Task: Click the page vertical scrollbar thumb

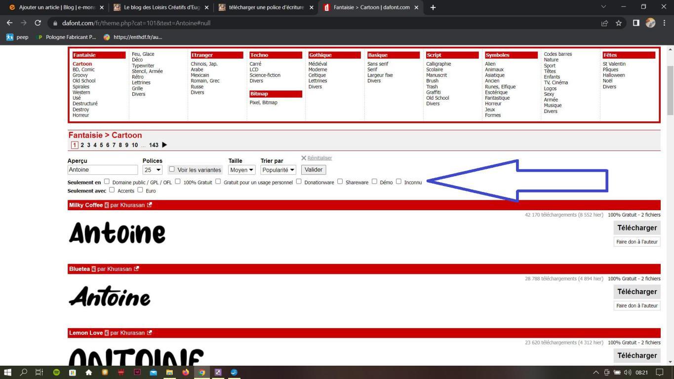Action: [670, 90]
